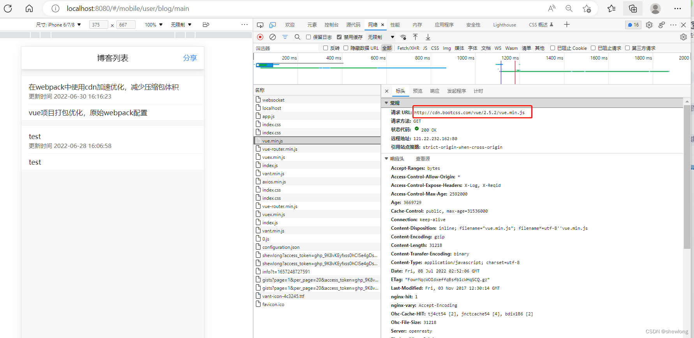The width and height of the screenshot is (694, 338).
Task: Click the 分享 link in blog header
Action: click(190, 58)
